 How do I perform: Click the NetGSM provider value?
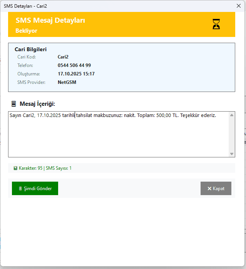pyautogui.click(x=67, y=82)
